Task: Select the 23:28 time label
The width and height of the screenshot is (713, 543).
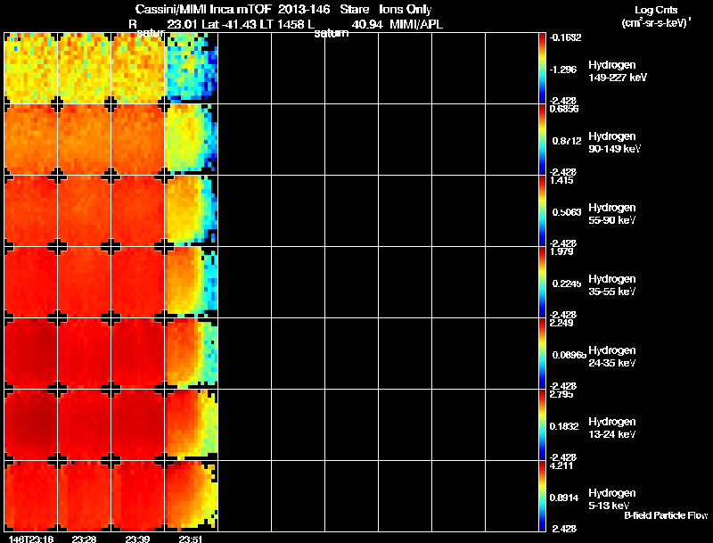Action: [85, 539]
